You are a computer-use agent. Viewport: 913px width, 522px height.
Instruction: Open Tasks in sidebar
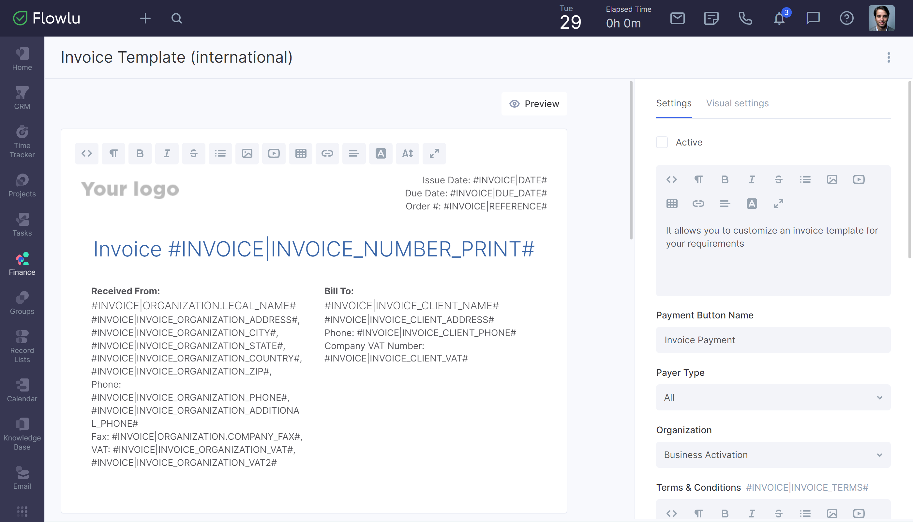click(22, 225)
